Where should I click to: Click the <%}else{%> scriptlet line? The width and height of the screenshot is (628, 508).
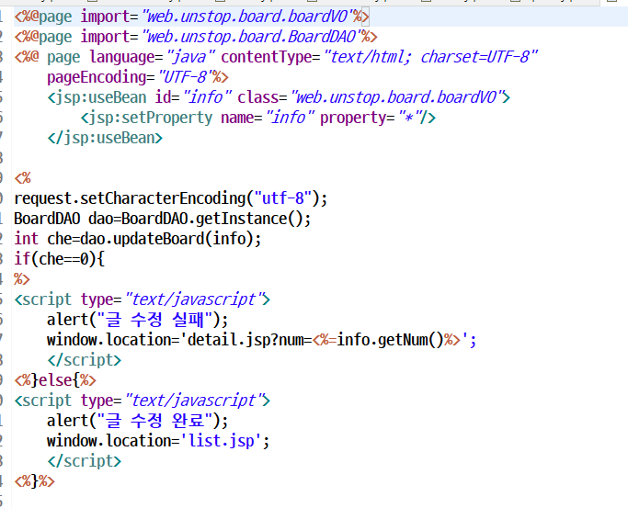click(55, 380)
